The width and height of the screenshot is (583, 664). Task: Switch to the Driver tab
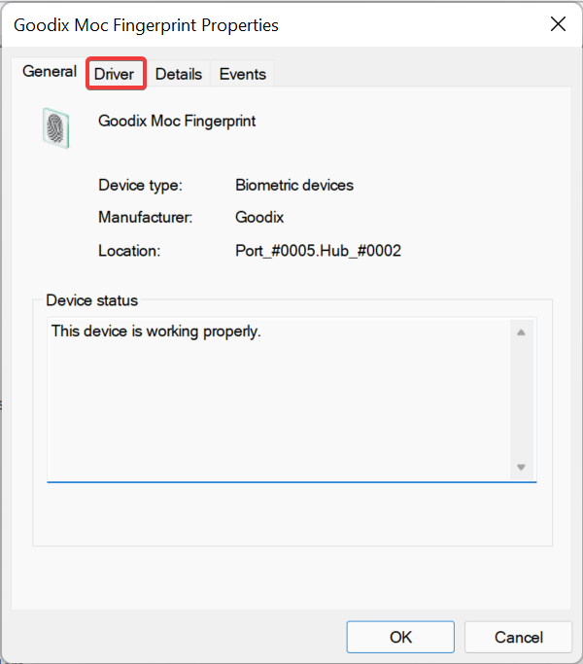(x=116, y=74)
